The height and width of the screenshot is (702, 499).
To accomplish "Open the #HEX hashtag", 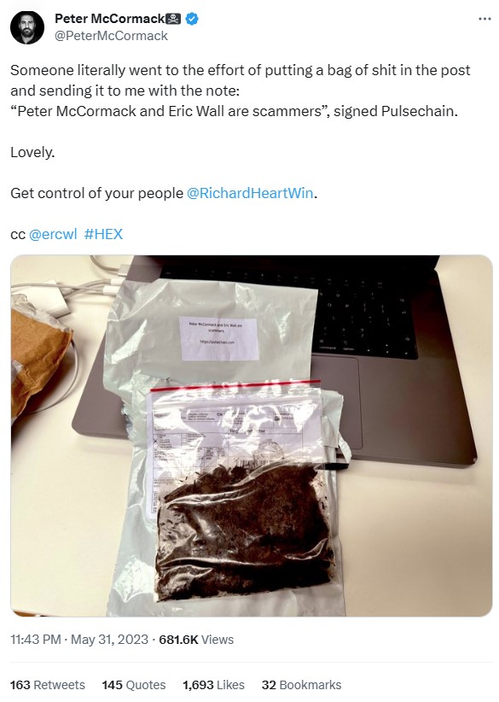I will point(103,234).
